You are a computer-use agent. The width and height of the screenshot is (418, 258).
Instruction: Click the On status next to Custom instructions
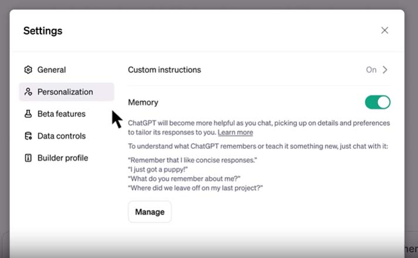click(371, 70)
